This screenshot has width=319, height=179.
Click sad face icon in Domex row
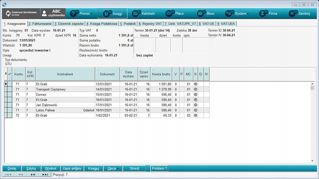tap(196, 94)
